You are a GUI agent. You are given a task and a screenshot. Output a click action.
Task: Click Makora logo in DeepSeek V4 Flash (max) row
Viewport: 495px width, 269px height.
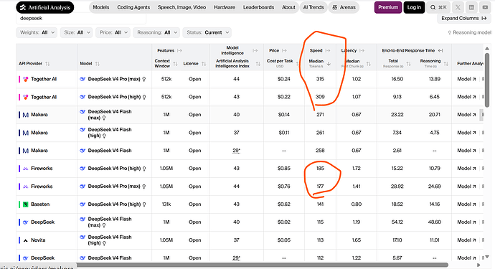26,115
